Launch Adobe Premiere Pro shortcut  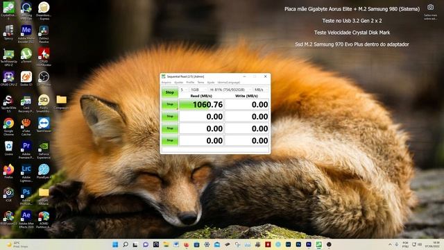tap(26, 150)
